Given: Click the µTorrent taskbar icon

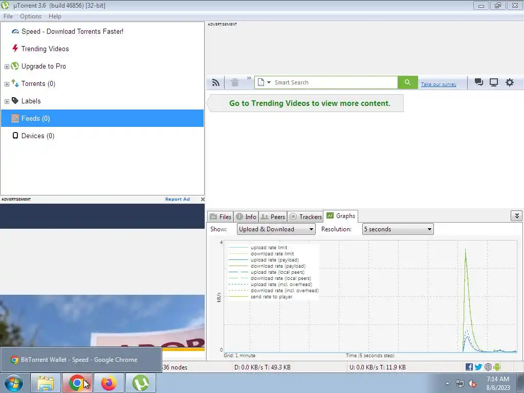Looking at the screenshot, I should (x=141, y=383).
